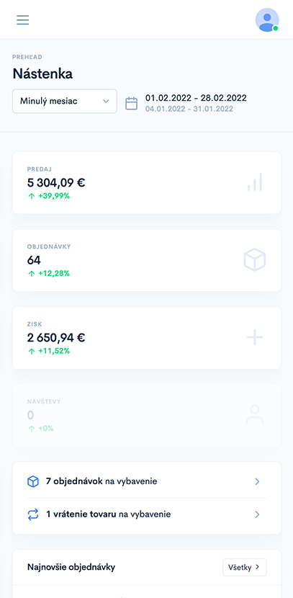
Task: Click chevron on 7 objednávok na vybavenie row
Action: coord(257,482)
